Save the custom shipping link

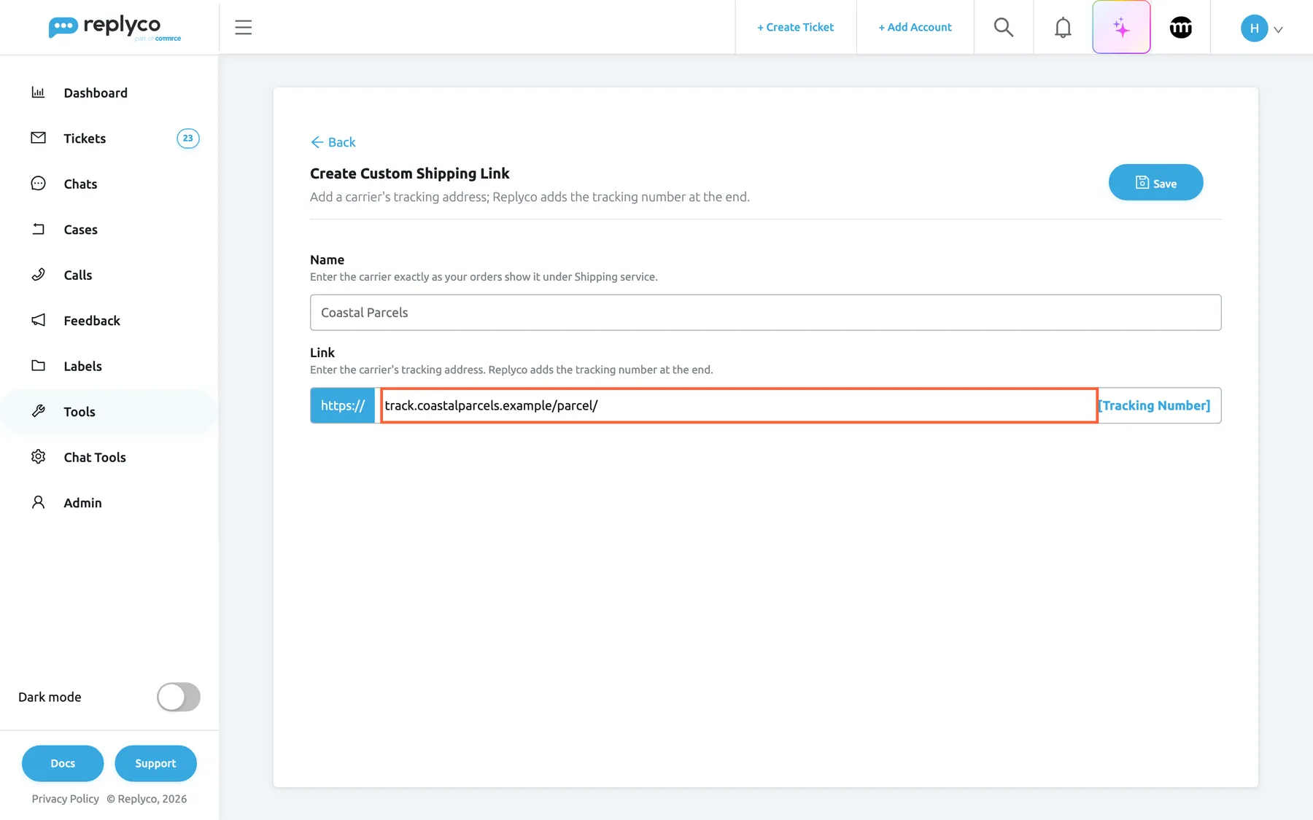(1155, 182)
